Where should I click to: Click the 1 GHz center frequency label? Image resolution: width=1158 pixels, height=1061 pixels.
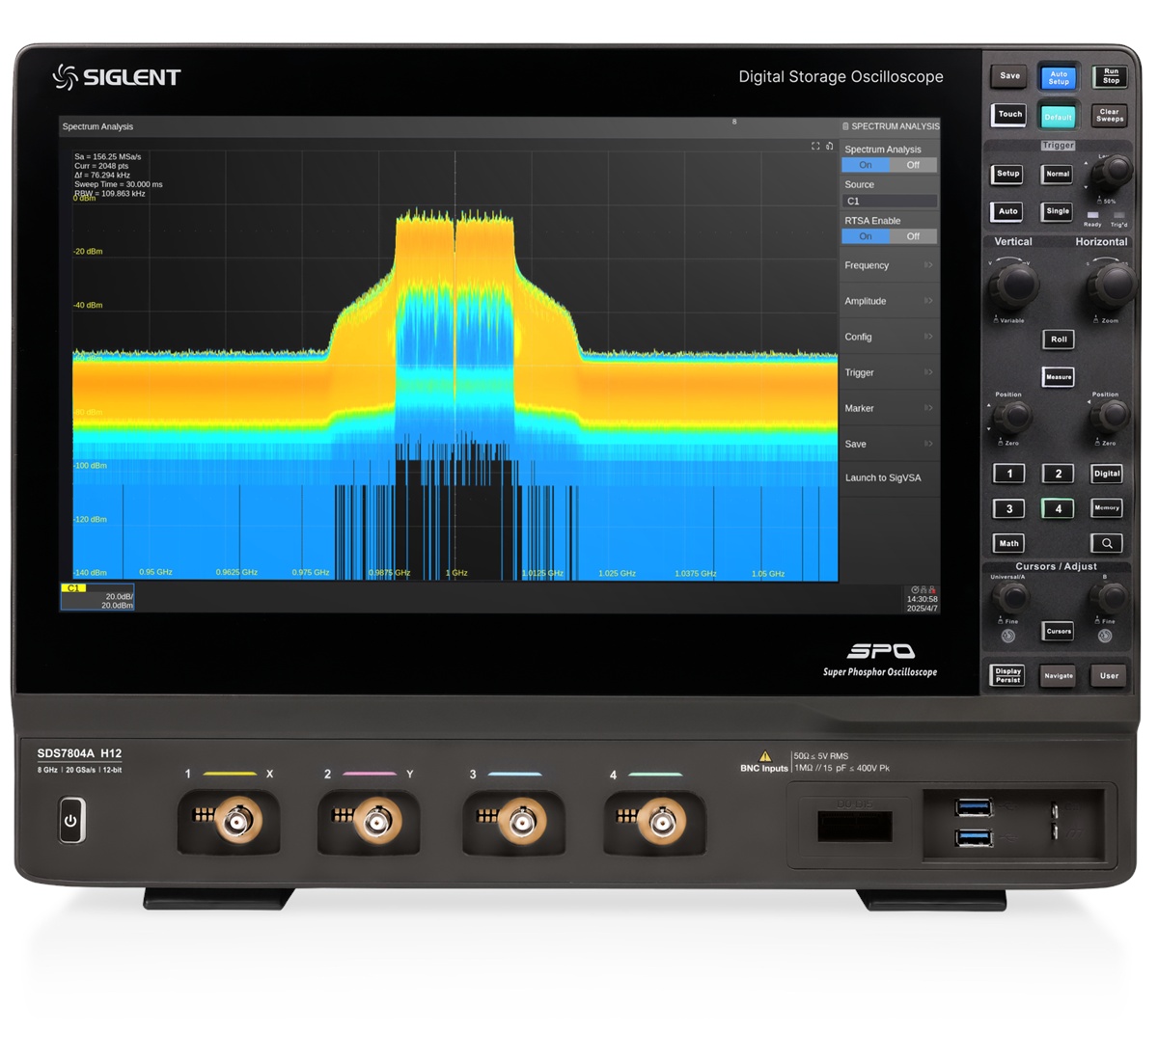pos(455,573)
